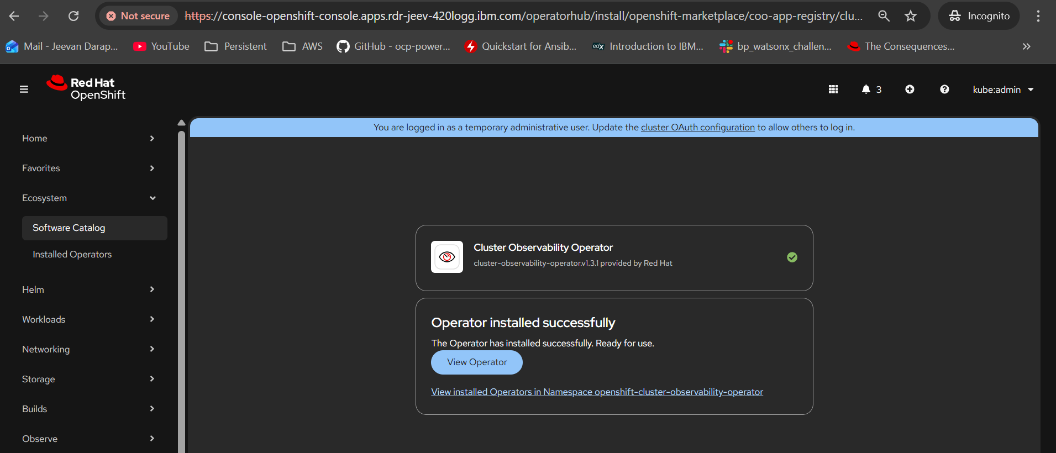1056x453 pixels.
Task: Expand the Observe navigation section
Action: (88, 439)
